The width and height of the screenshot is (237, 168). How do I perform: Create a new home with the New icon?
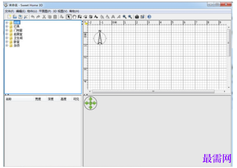tap(9, 17)
